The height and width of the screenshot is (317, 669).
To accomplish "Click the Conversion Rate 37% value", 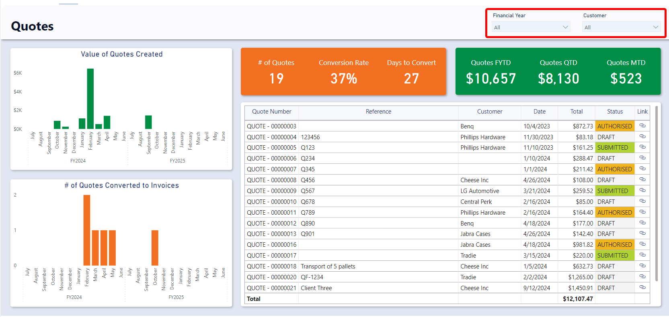I will [x=344, y=78].
